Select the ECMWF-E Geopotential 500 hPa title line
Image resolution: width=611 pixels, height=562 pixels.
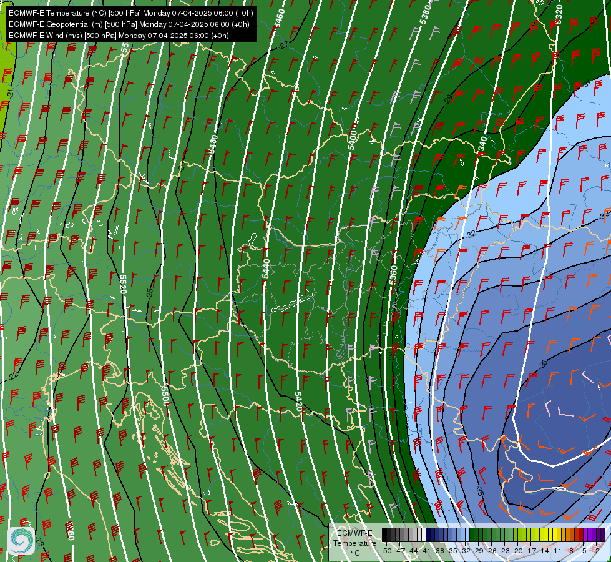[x=129, y=24]
